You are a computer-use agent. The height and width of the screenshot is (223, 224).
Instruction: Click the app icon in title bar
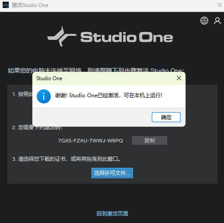coord(6,5)
